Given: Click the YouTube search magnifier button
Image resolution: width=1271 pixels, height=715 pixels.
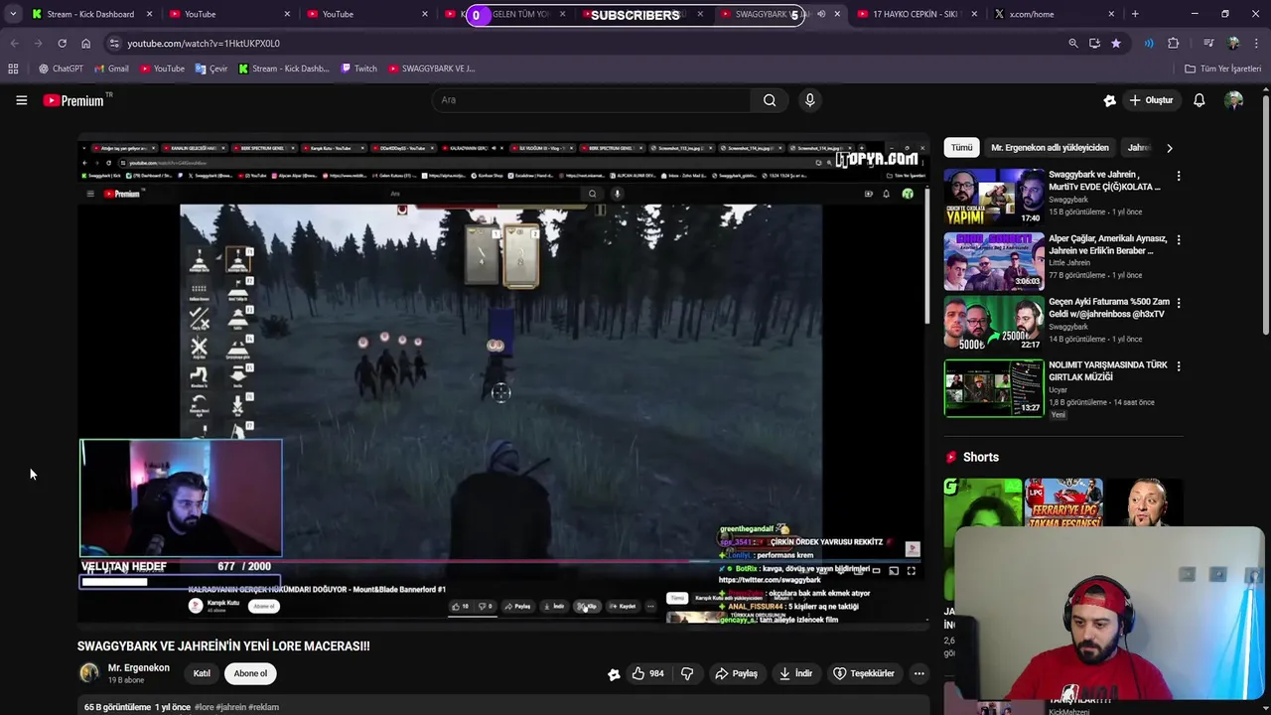Looking at the screenshot, I should coord(770,100).
